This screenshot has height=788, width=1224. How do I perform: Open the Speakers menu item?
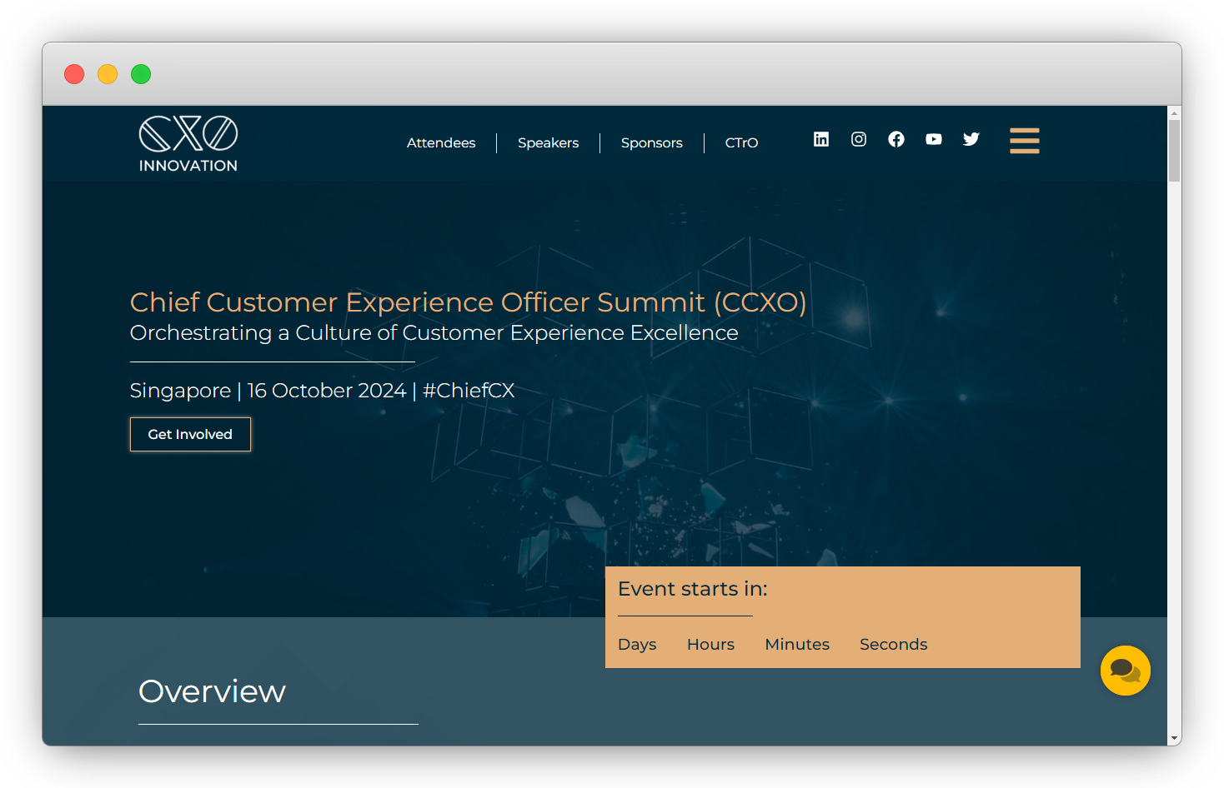(549, 143)
